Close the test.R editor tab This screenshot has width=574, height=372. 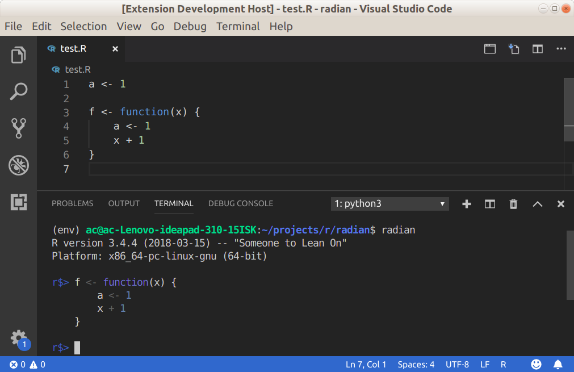pos(115,49)
